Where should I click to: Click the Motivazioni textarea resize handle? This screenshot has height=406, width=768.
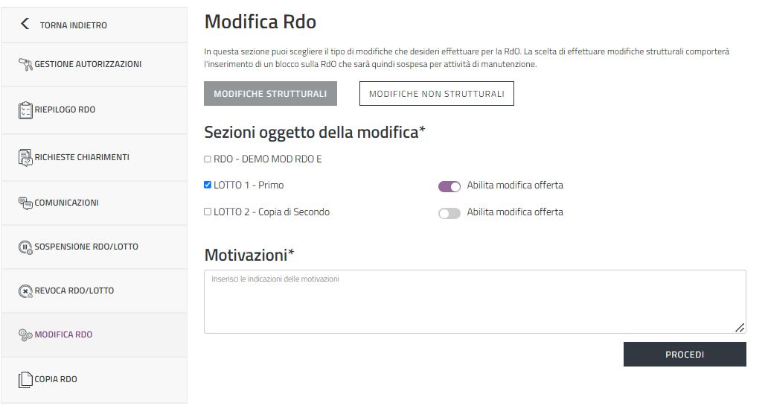pyautogui.click(x=740, y=327)
